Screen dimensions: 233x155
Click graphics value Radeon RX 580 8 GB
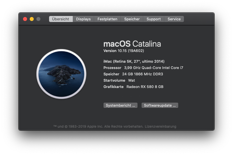tap(145, 87)
